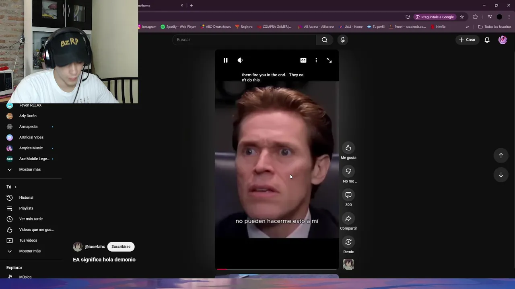Viewport: 515px width, 289px height.
Task: Start voice search with the microphone
Action: pos(343,40)
